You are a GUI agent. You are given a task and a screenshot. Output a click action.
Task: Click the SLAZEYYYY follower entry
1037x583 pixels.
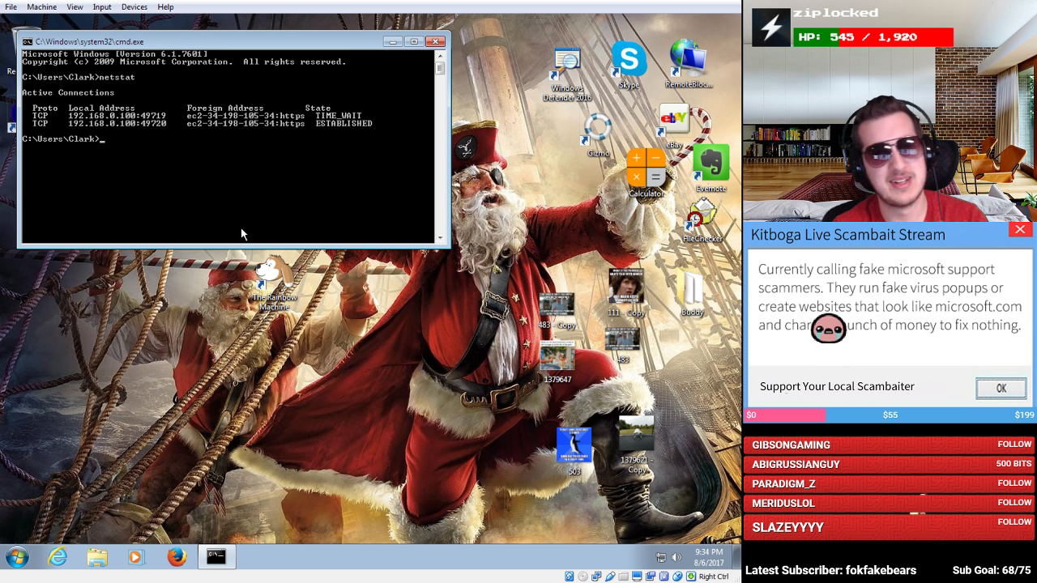[x=890, y=527]
